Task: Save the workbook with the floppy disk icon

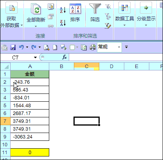Action: click(13, 47)
